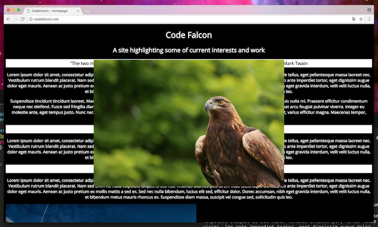The image size is (378, 227).
Task: Click the subtitle about current interests and work
Action: pyautogui.click(x=189, y=50)
